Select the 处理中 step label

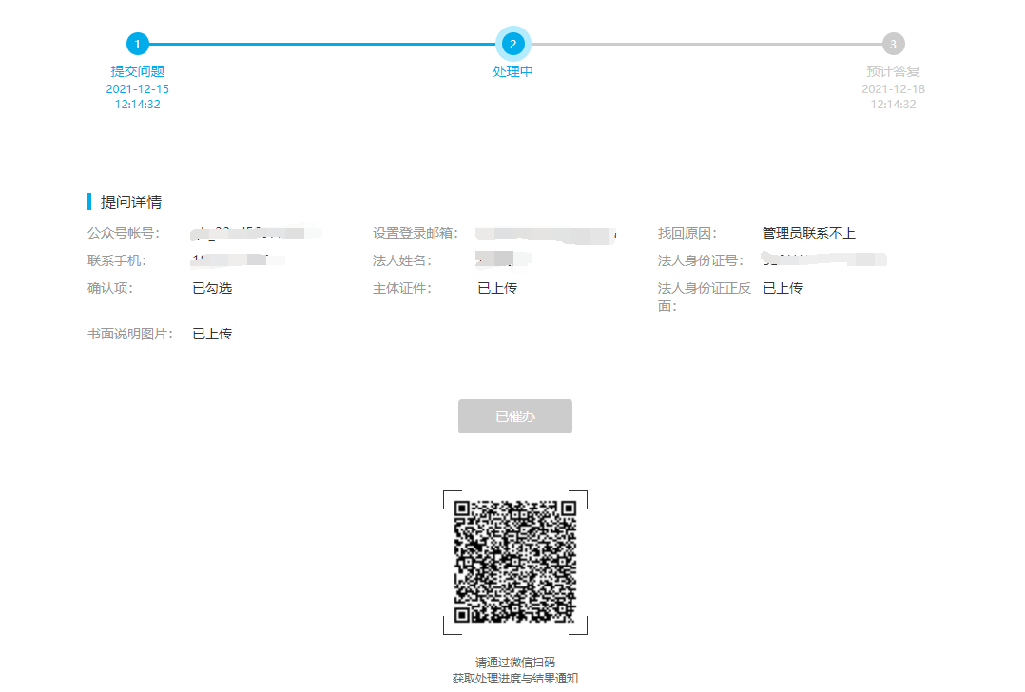[x=513, y=71]
